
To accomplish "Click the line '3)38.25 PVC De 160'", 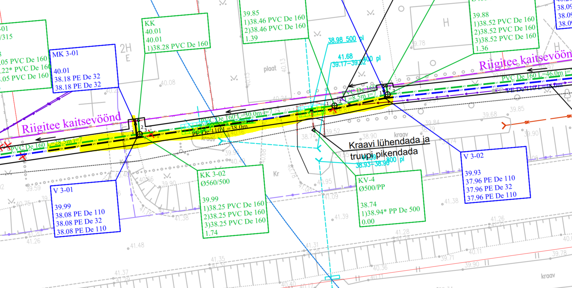I will [235, 222].
